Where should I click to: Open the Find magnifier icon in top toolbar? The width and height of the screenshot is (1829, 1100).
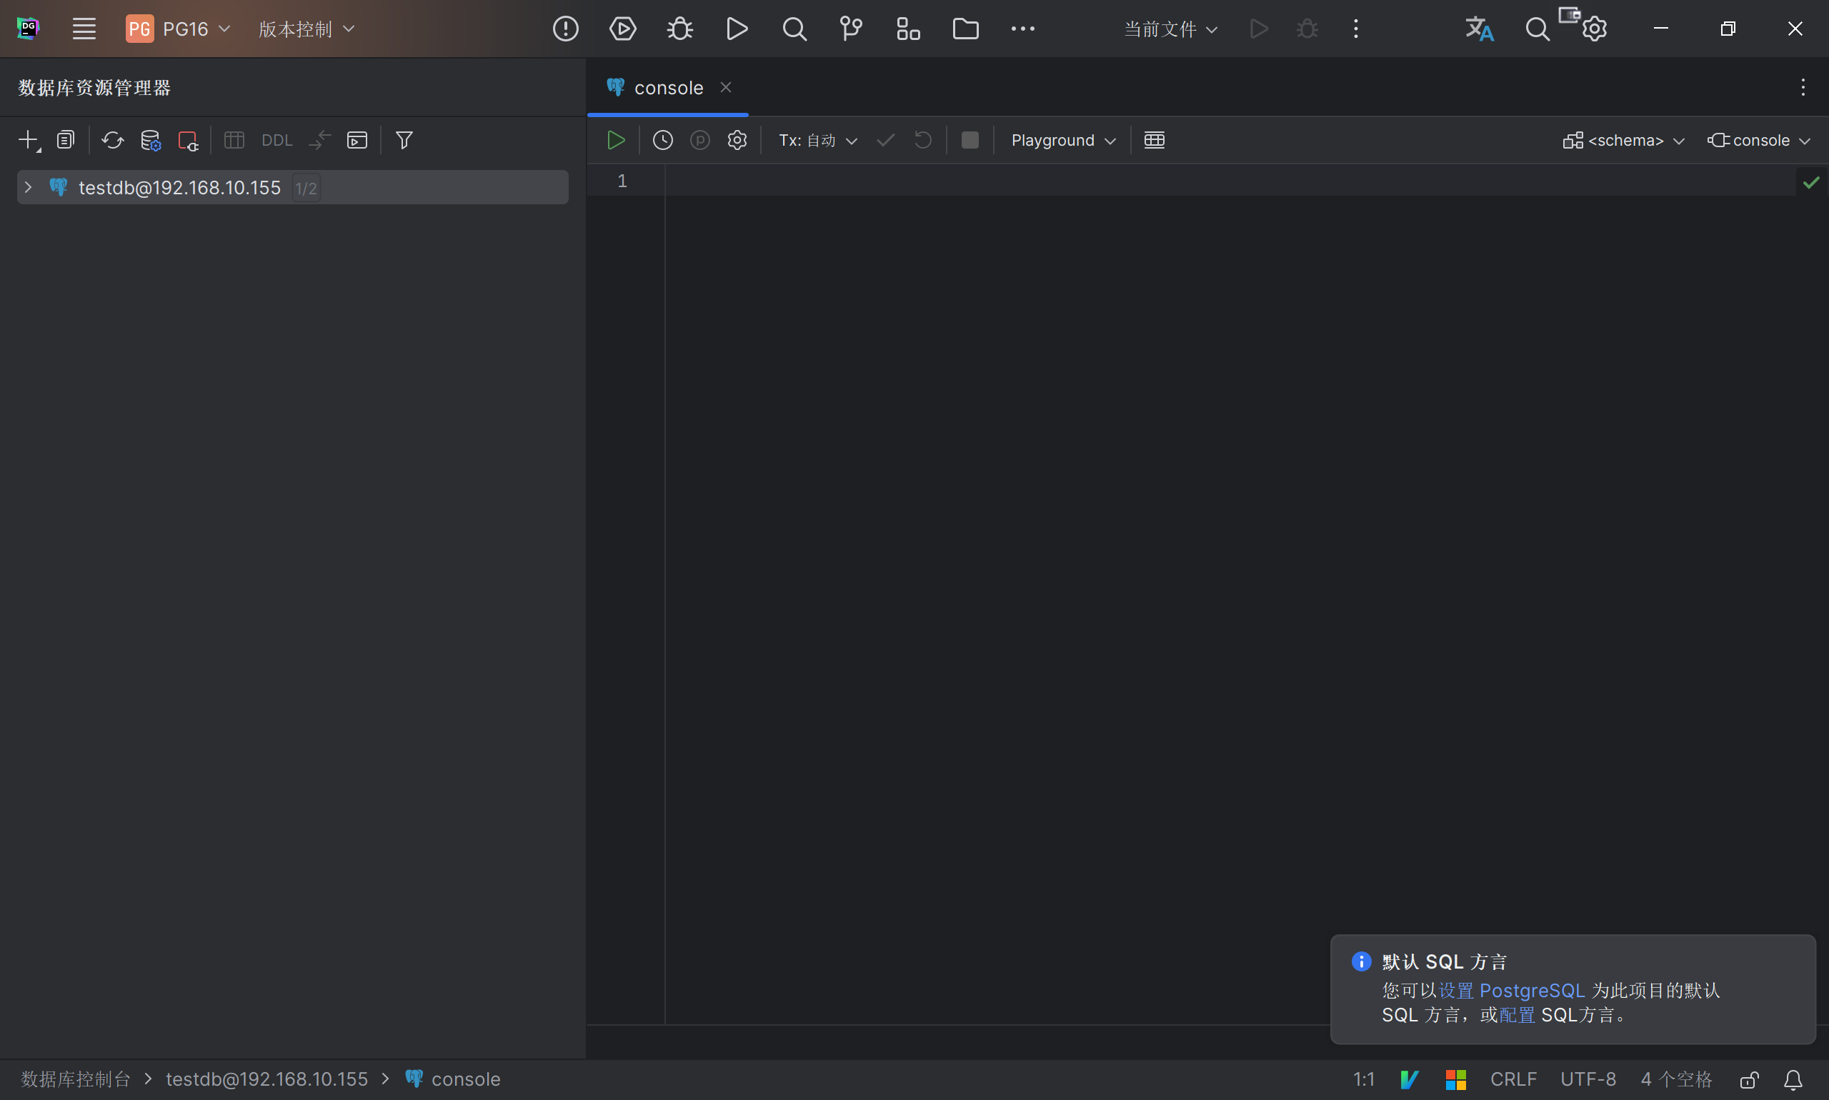(x=794, y=29)
